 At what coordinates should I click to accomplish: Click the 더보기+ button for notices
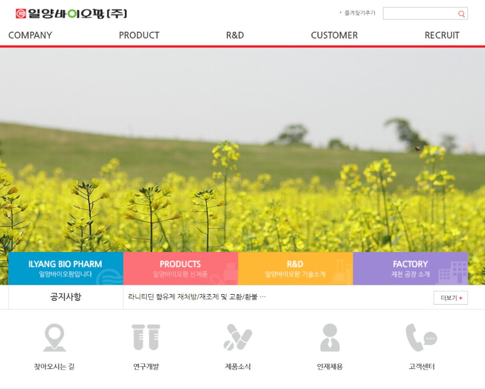(x=450, y=297)
